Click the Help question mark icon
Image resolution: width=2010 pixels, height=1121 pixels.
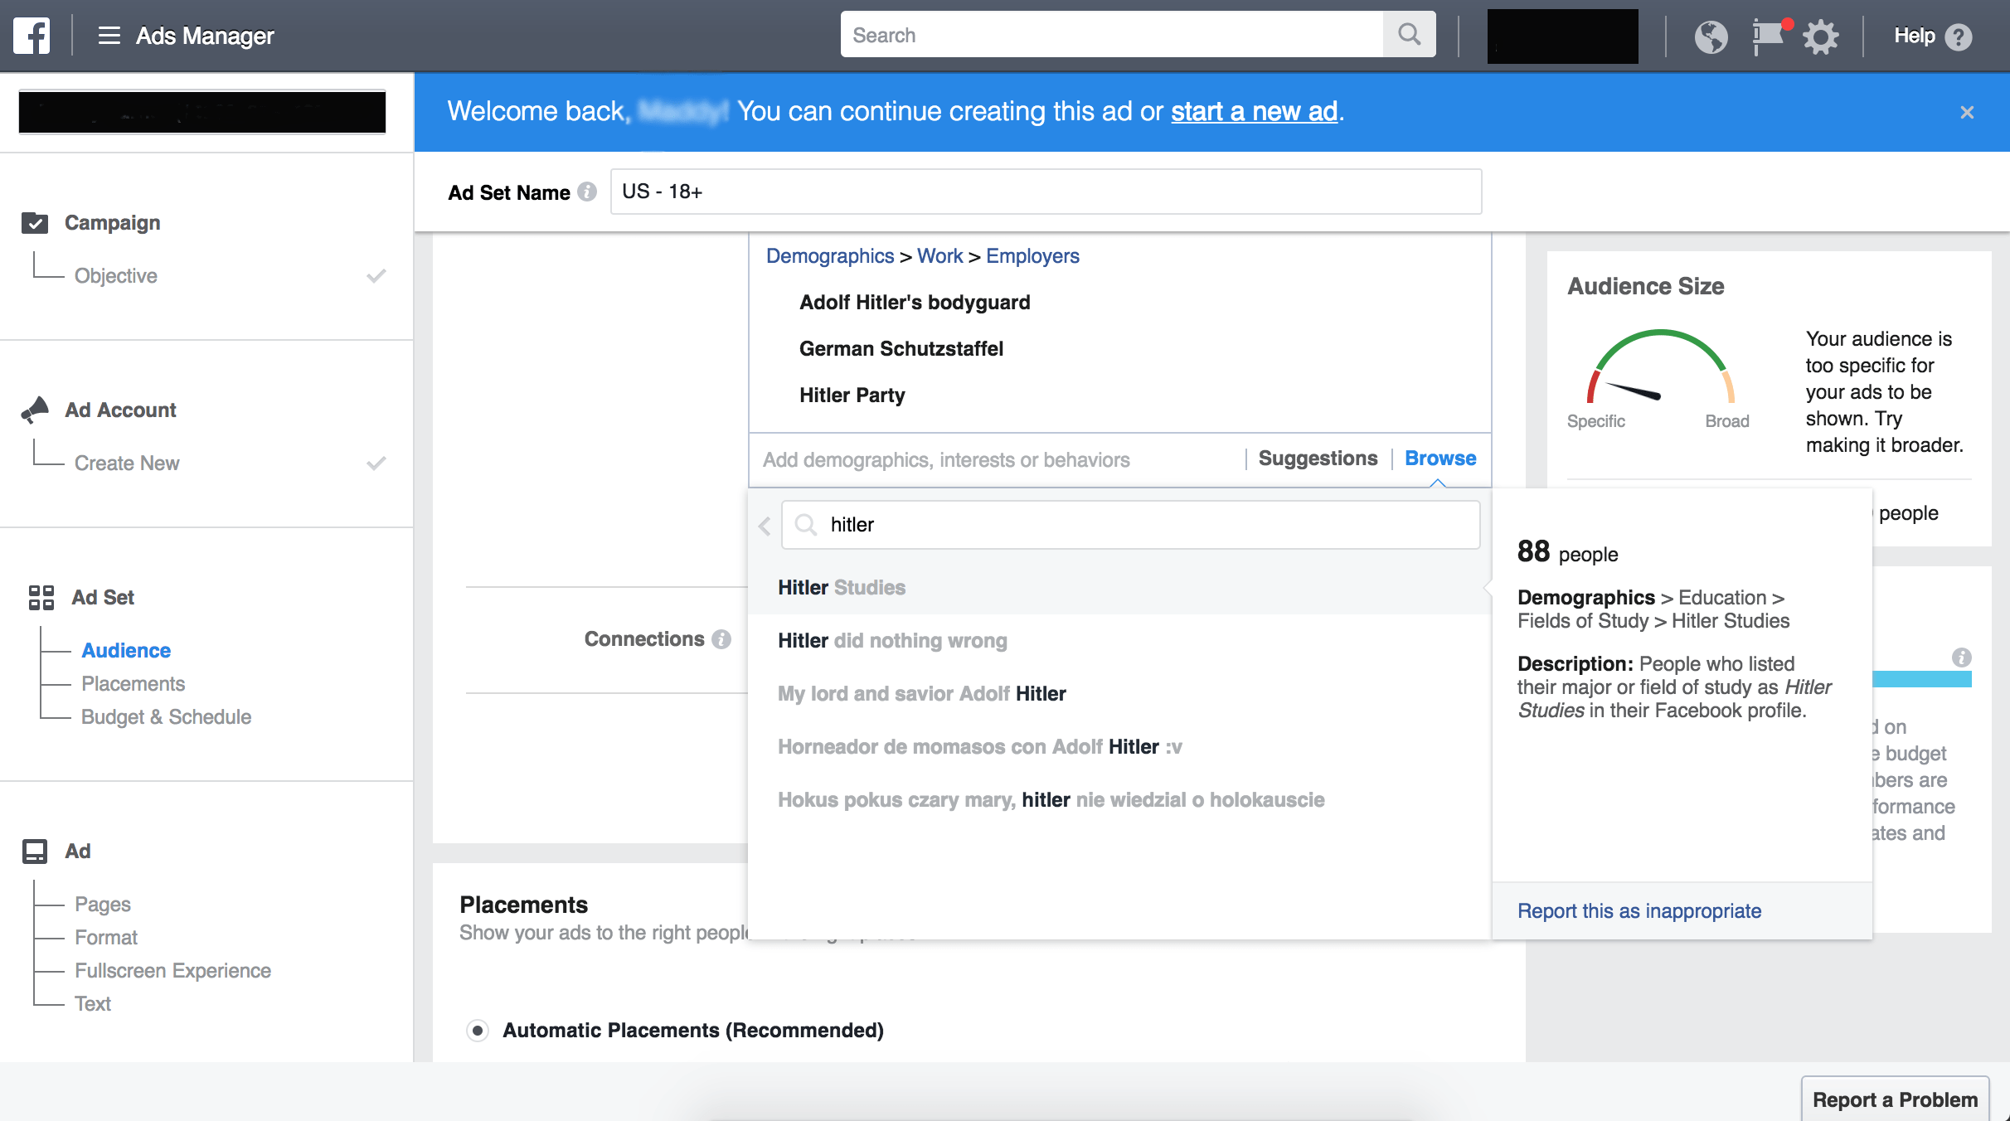click(1959, 36)
